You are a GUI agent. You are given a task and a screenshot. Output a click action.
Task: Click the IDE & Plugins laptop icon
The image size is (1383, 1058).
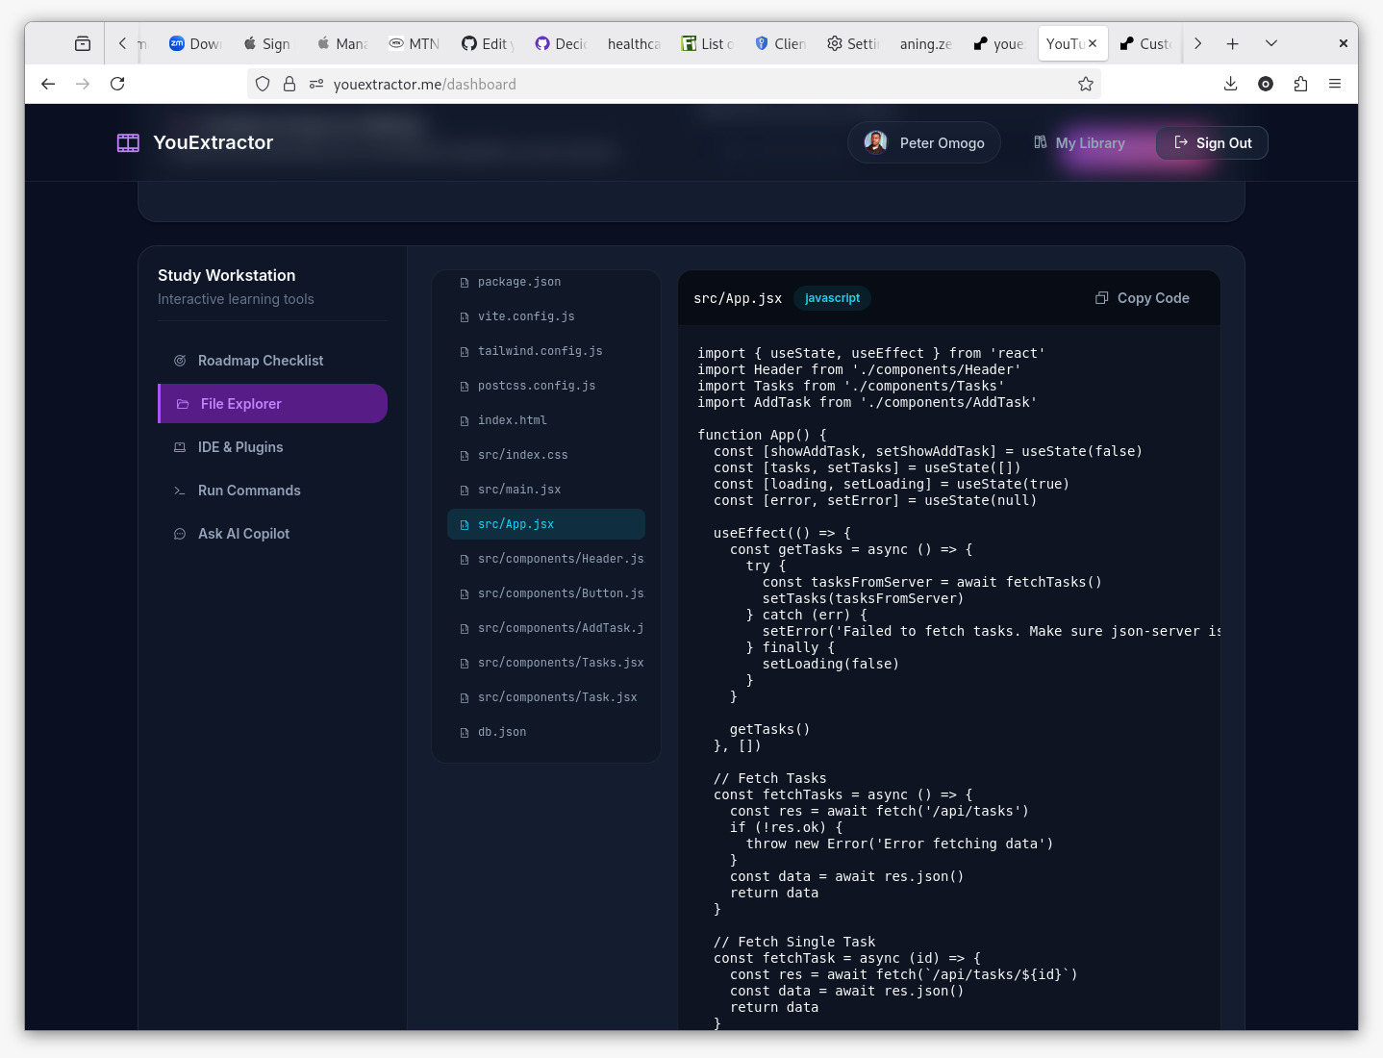pyautogui.click(x=180, y=447)
